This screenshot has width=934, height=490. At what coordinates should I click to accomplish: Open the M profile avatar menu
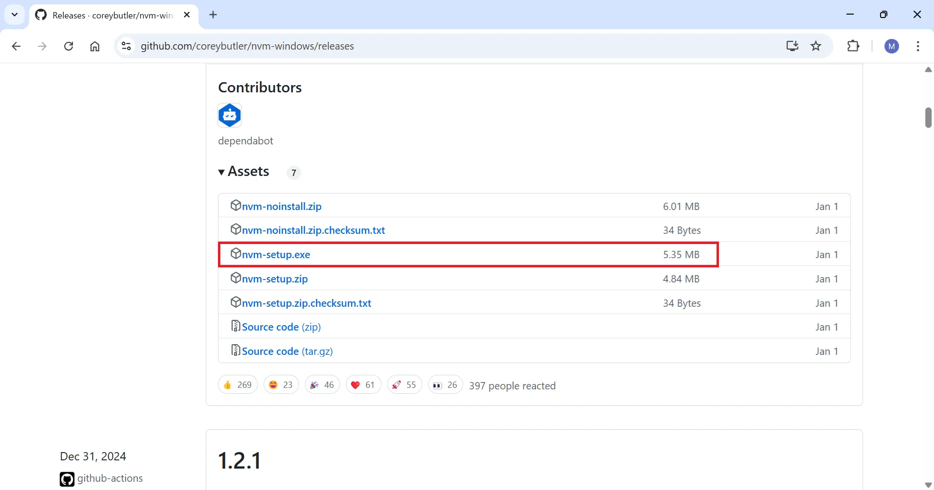point(892,46)
